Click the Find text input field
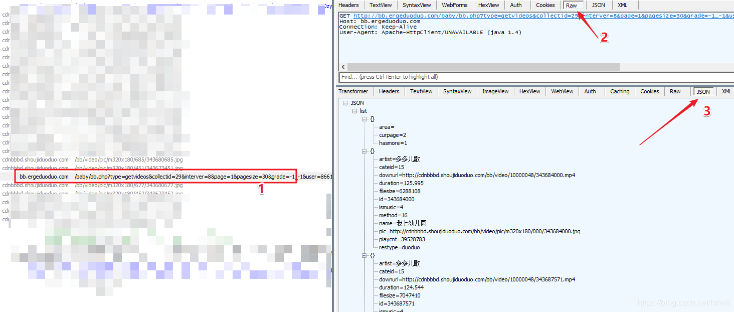Image resolution: width=734 pixels, height=312 pixels. (536, 77)
